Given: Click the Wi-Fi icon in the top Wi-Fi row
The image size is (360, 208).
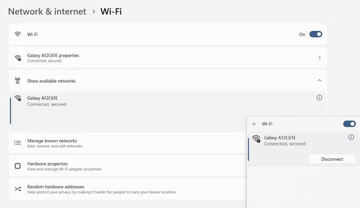Looking at the screenshot, I should (x=17, y=34).
